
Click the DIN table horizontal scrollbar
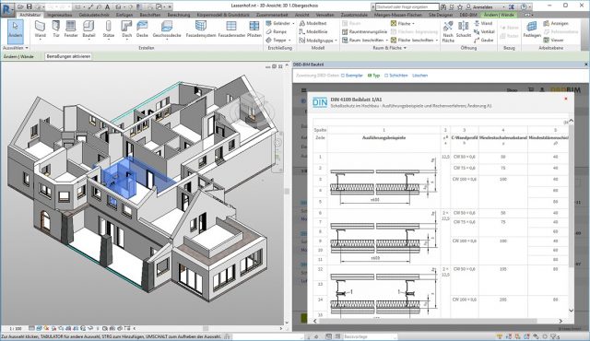coord(428,321)
